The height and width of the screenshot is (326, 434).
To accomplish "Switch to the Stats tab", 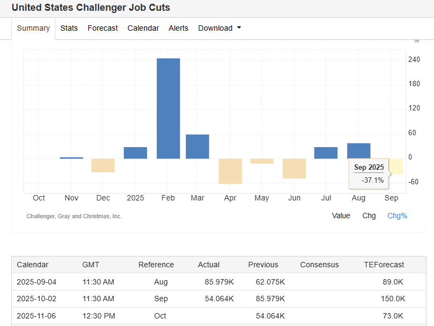I will [x=69, y=28].
